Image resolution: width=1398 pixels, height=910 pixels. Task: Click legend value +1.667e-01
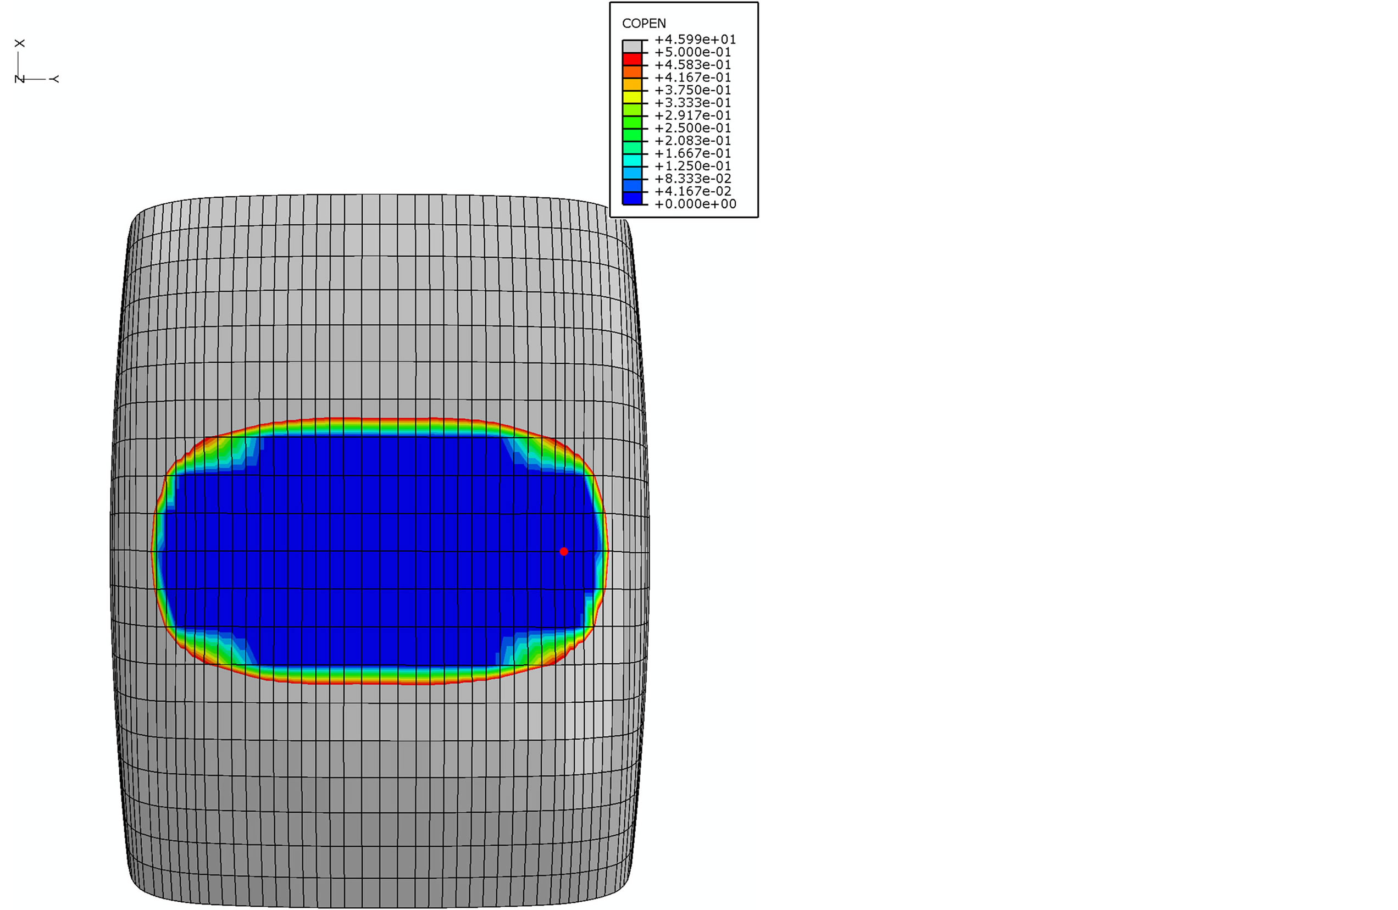692,153
